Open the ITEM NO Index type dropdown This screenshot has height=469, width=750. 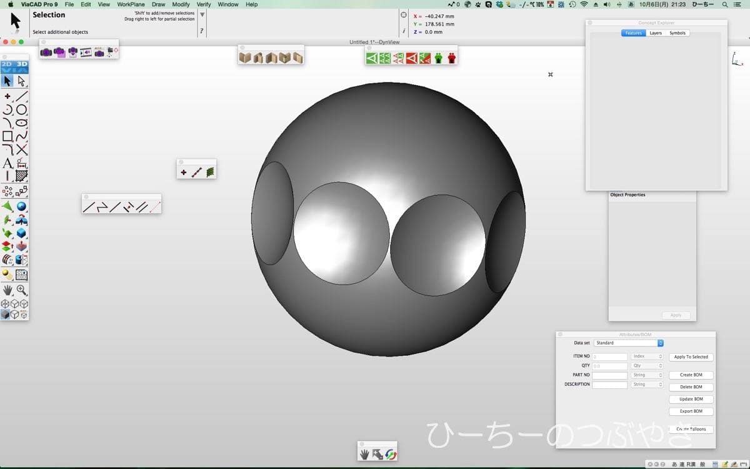pos(647,356)
